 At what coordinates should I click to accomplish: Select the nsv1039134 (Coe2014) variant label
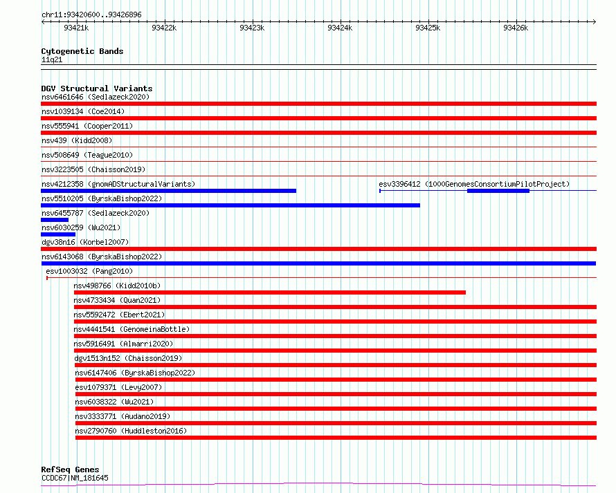pos(83,111)
